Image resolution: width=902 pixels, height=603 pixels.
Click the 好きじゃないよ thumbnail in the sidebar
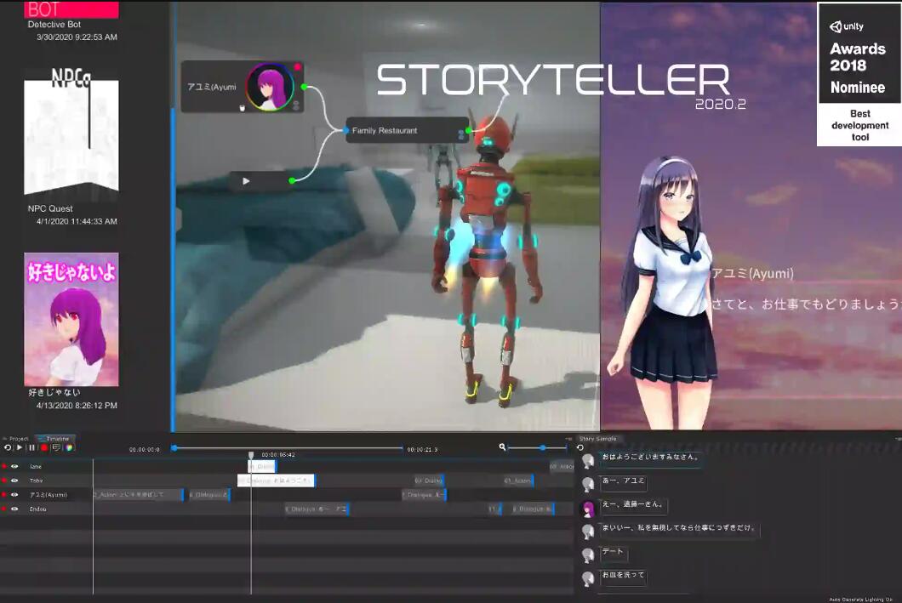click(71, 319)
